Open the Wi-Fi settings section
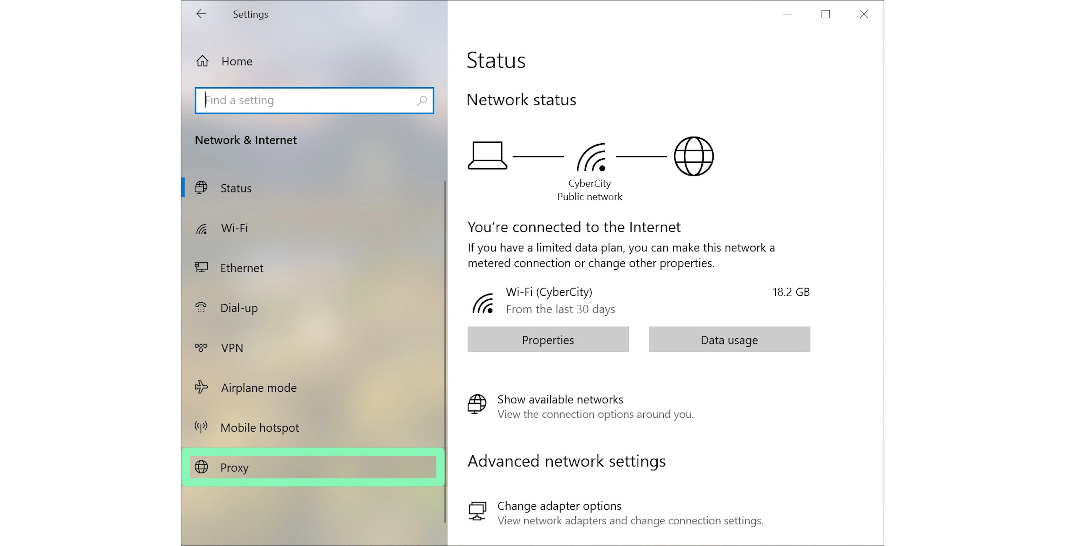This screenshot has width=1065, height=546. click(x=314, y=228)
